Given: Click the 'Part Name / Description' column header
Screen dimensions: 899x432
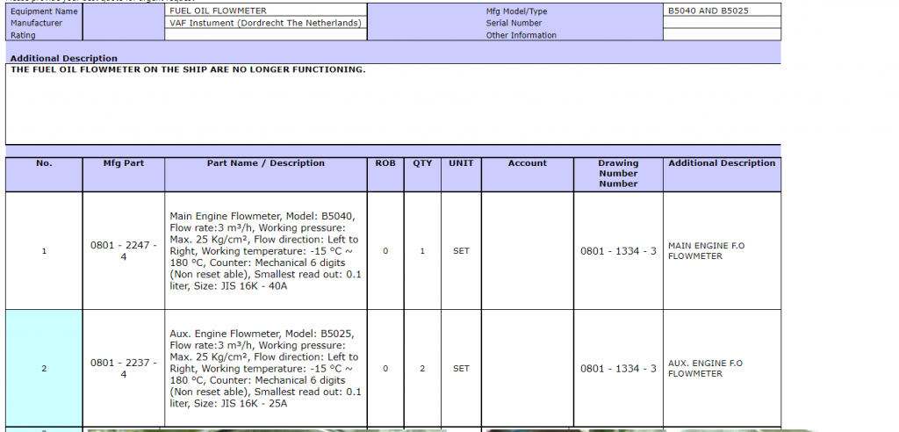Looking at the screenshot, I should (x=265, y=163).
